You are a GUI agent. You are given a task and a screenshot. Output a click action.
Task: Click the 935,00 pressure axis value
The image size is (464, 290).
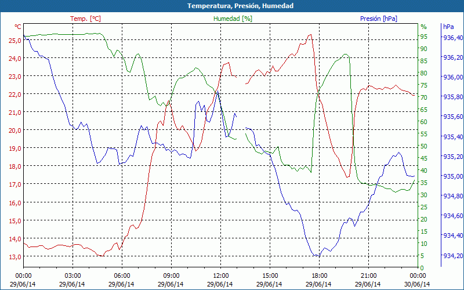click(453, 176)
